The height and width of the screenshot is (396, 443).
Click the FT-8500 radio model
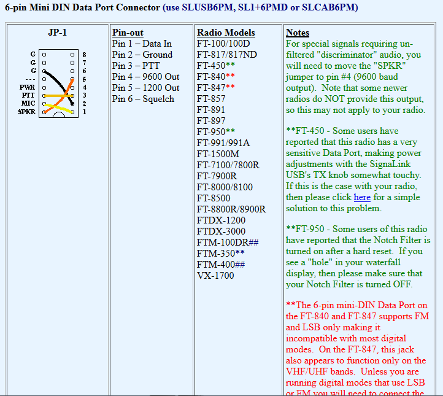point(214,198)
